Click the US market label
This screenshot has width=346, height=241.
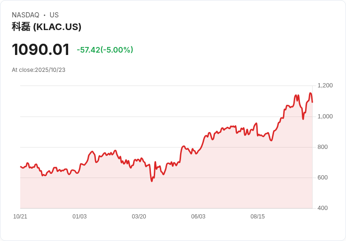click(x=54, y=15)
